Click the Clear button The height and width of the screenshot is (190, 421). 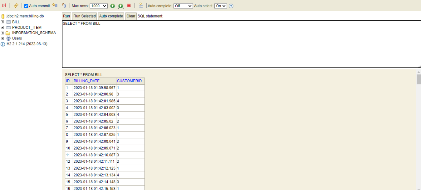click(131, 16)
